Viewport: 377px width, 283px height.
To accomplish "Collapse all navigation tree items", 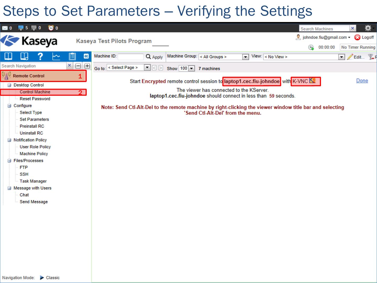I will (78, 66).
